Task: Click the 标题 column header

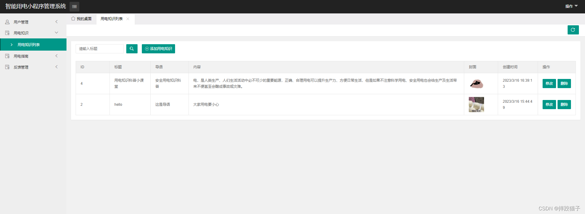Action: point(130,67)
